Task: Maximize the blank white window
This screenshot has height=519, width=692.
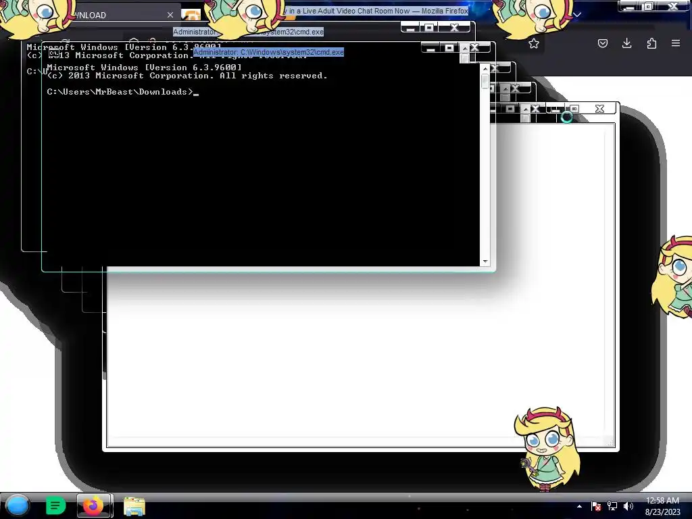Action: coord(574,109)
